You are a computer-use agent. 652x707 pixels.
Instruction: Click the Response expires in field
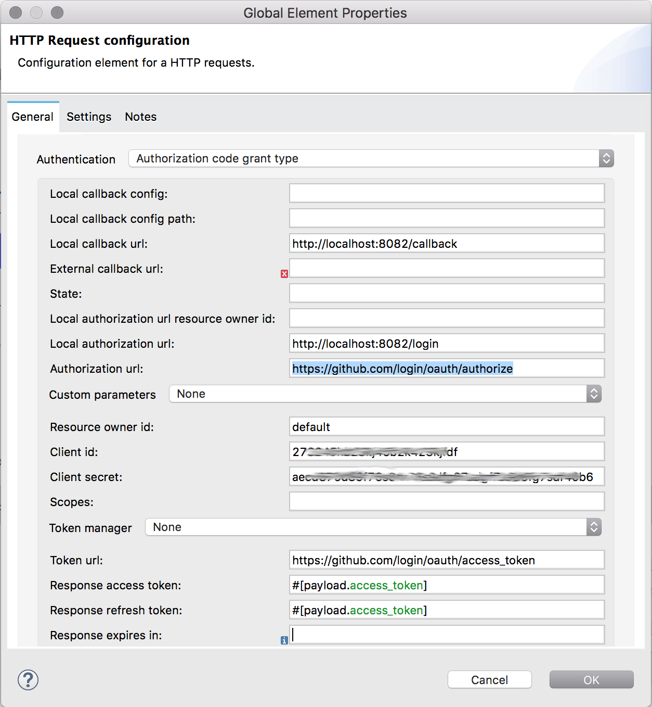447,635
